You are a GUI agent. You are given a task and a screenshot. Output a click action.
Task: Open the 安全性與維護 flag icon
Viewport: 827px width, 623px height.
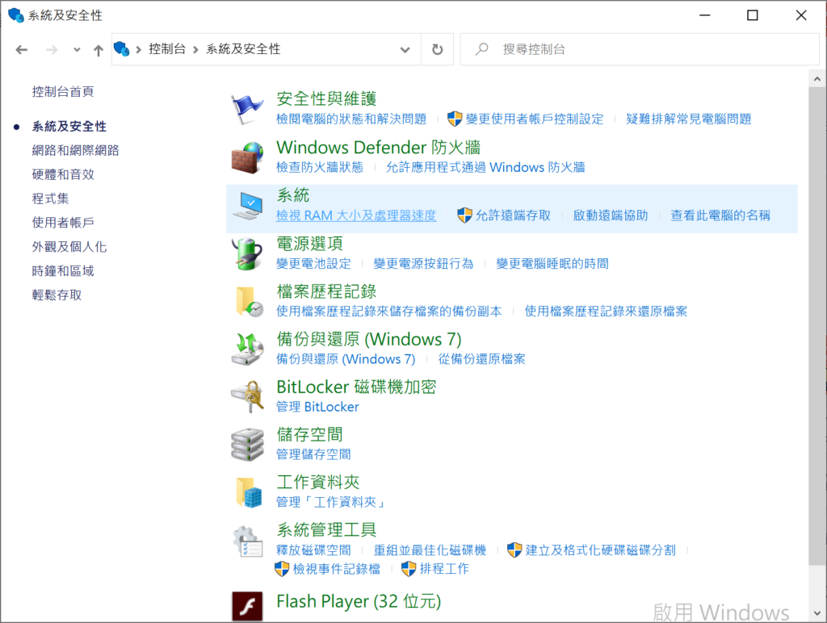click(247, 109)
